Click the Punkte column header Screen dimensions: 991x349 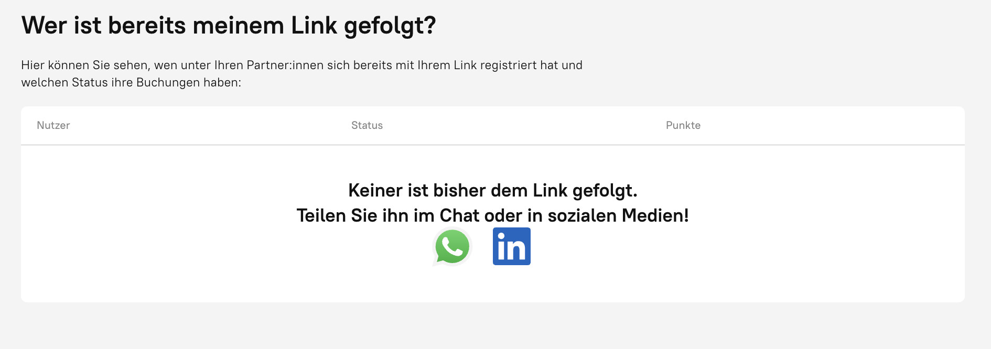(683, 125)
